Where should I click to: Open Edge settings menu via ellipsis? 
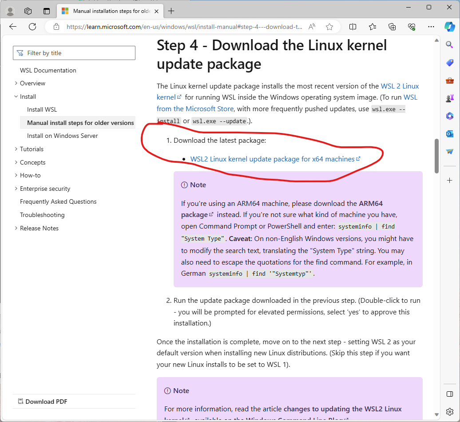click(431, 27)
